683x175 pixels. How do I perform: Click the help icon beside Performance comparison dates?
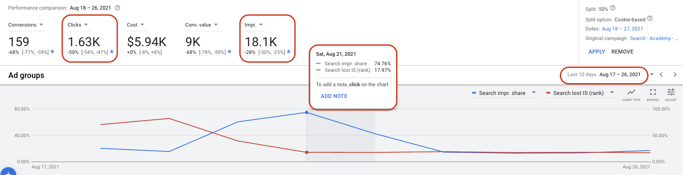pyautogui.click(x=117, y=8)
